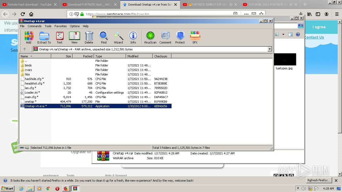Click the Extract To toolbar icon
This screenshot has height=192, width=342.
coord(44,37)
